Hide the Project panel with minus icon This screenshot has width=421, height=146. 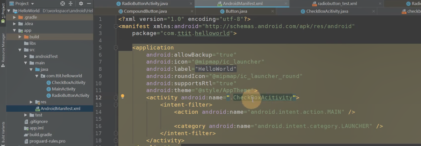pos(89,4)
